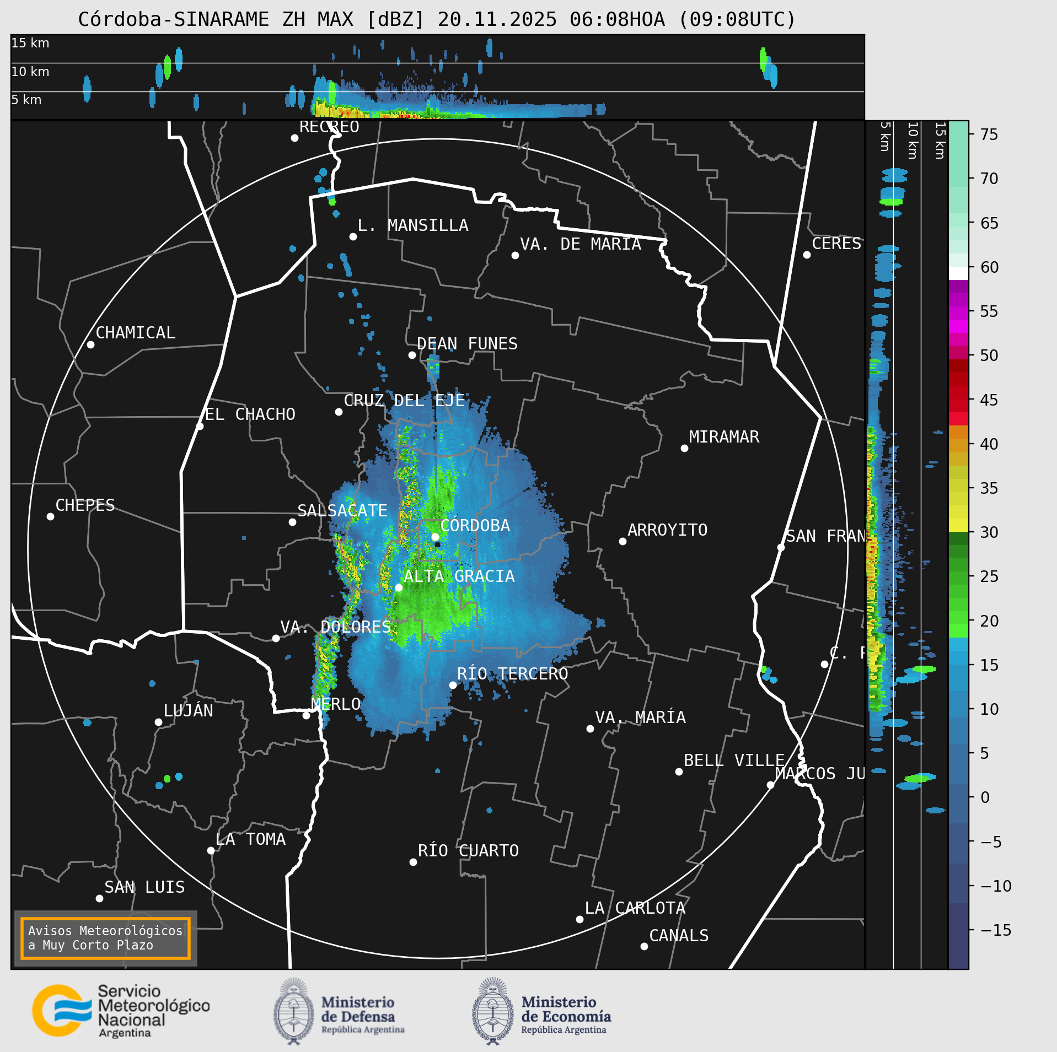The image size is (1057, 1052).
Task: Click the yellow 30 dBZ color band
Action: tap(959, 525)
